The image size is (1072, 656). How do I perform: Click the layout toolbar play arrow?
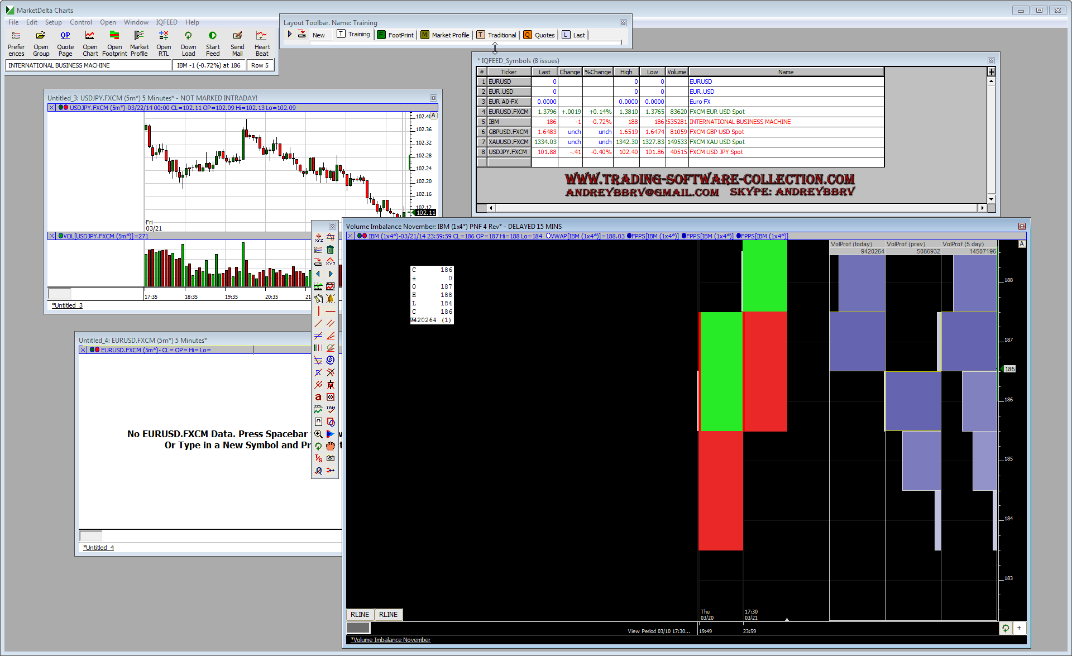pyautogui.click(x=290, y=34)
